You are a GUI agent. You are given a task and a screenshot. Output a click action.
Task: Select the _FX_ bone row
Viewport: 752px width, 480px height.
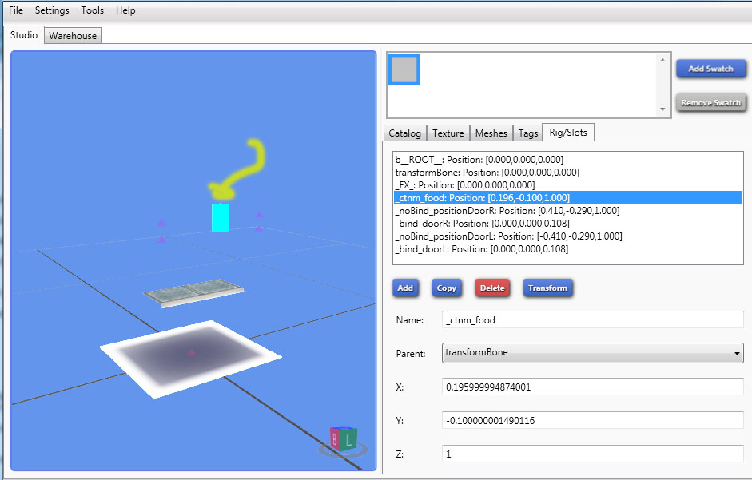pos(568,185)
